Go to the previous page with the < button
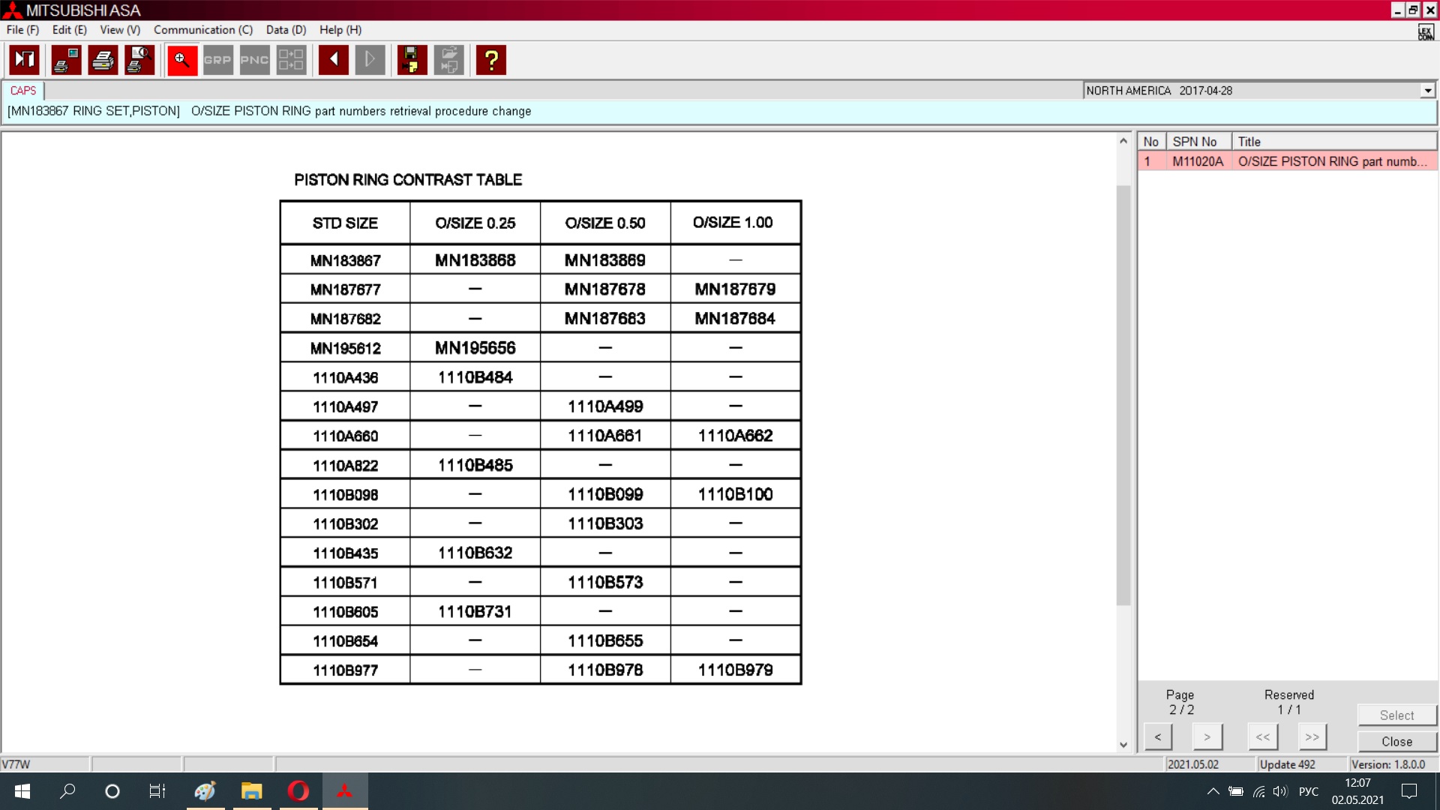This screenshot has width=1440, height=810. pos(1158,736)
